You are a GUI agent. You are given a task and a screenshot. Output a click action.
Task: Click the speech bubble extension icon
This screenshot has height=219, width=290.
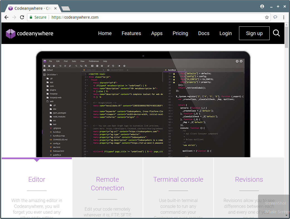275,17
